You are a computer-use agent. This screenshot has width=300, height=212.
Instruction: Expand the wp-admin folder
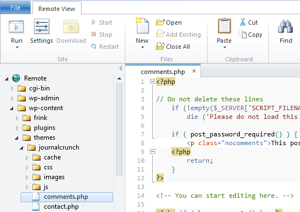(13, 99)
